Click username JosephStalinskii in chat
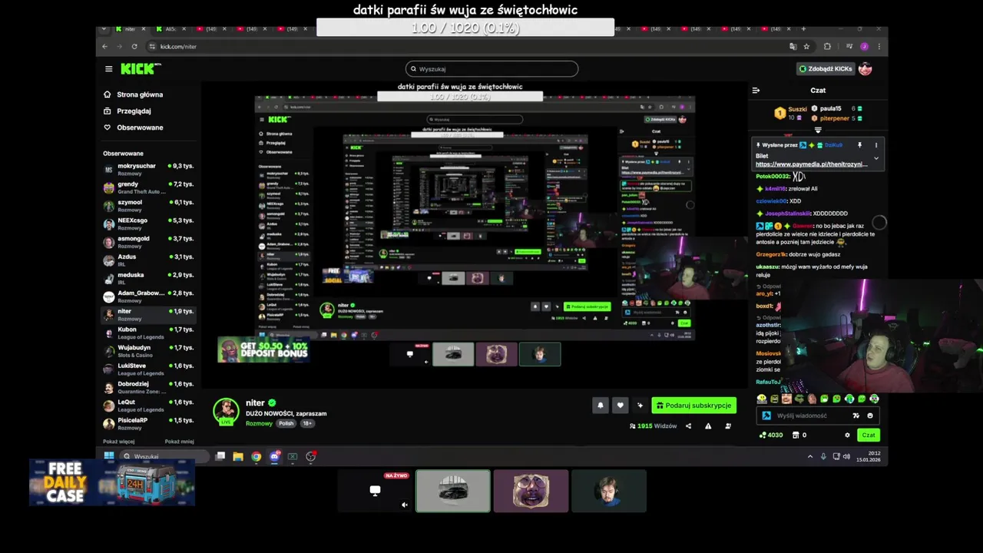Screen dimensions: 983x553 tap(788, 214)
